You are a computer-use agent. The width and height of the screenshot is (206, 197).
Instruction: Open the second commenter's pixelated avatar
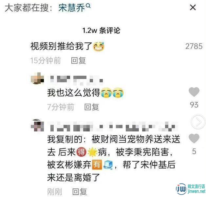click(x=37, y=125)
